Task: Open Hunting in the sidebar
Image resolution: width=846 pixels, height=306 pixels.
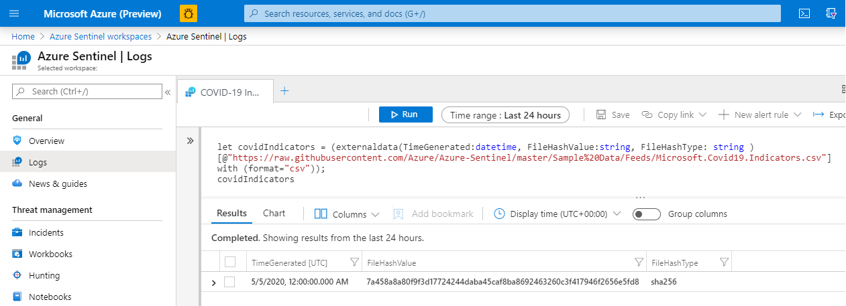Action: coord(44,275)
